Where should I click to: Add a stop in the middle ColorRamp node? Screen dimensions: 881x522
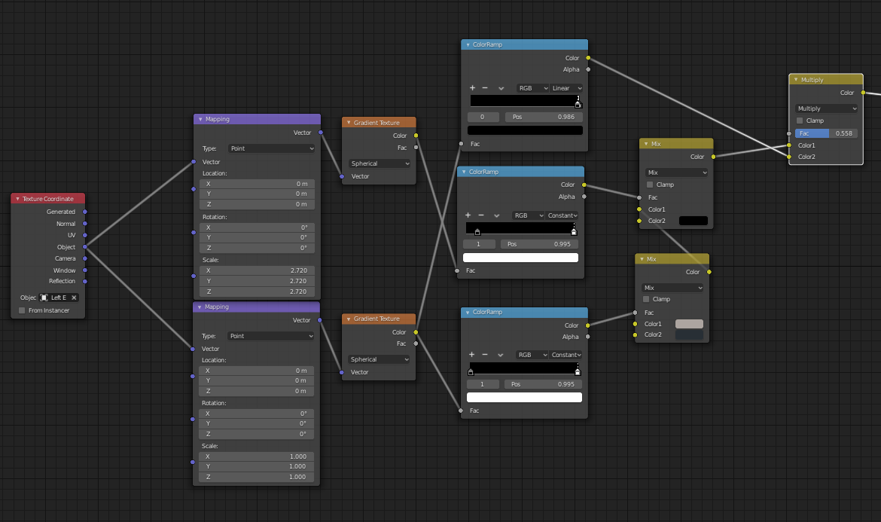pyautogui.click(x=468, y=215)
